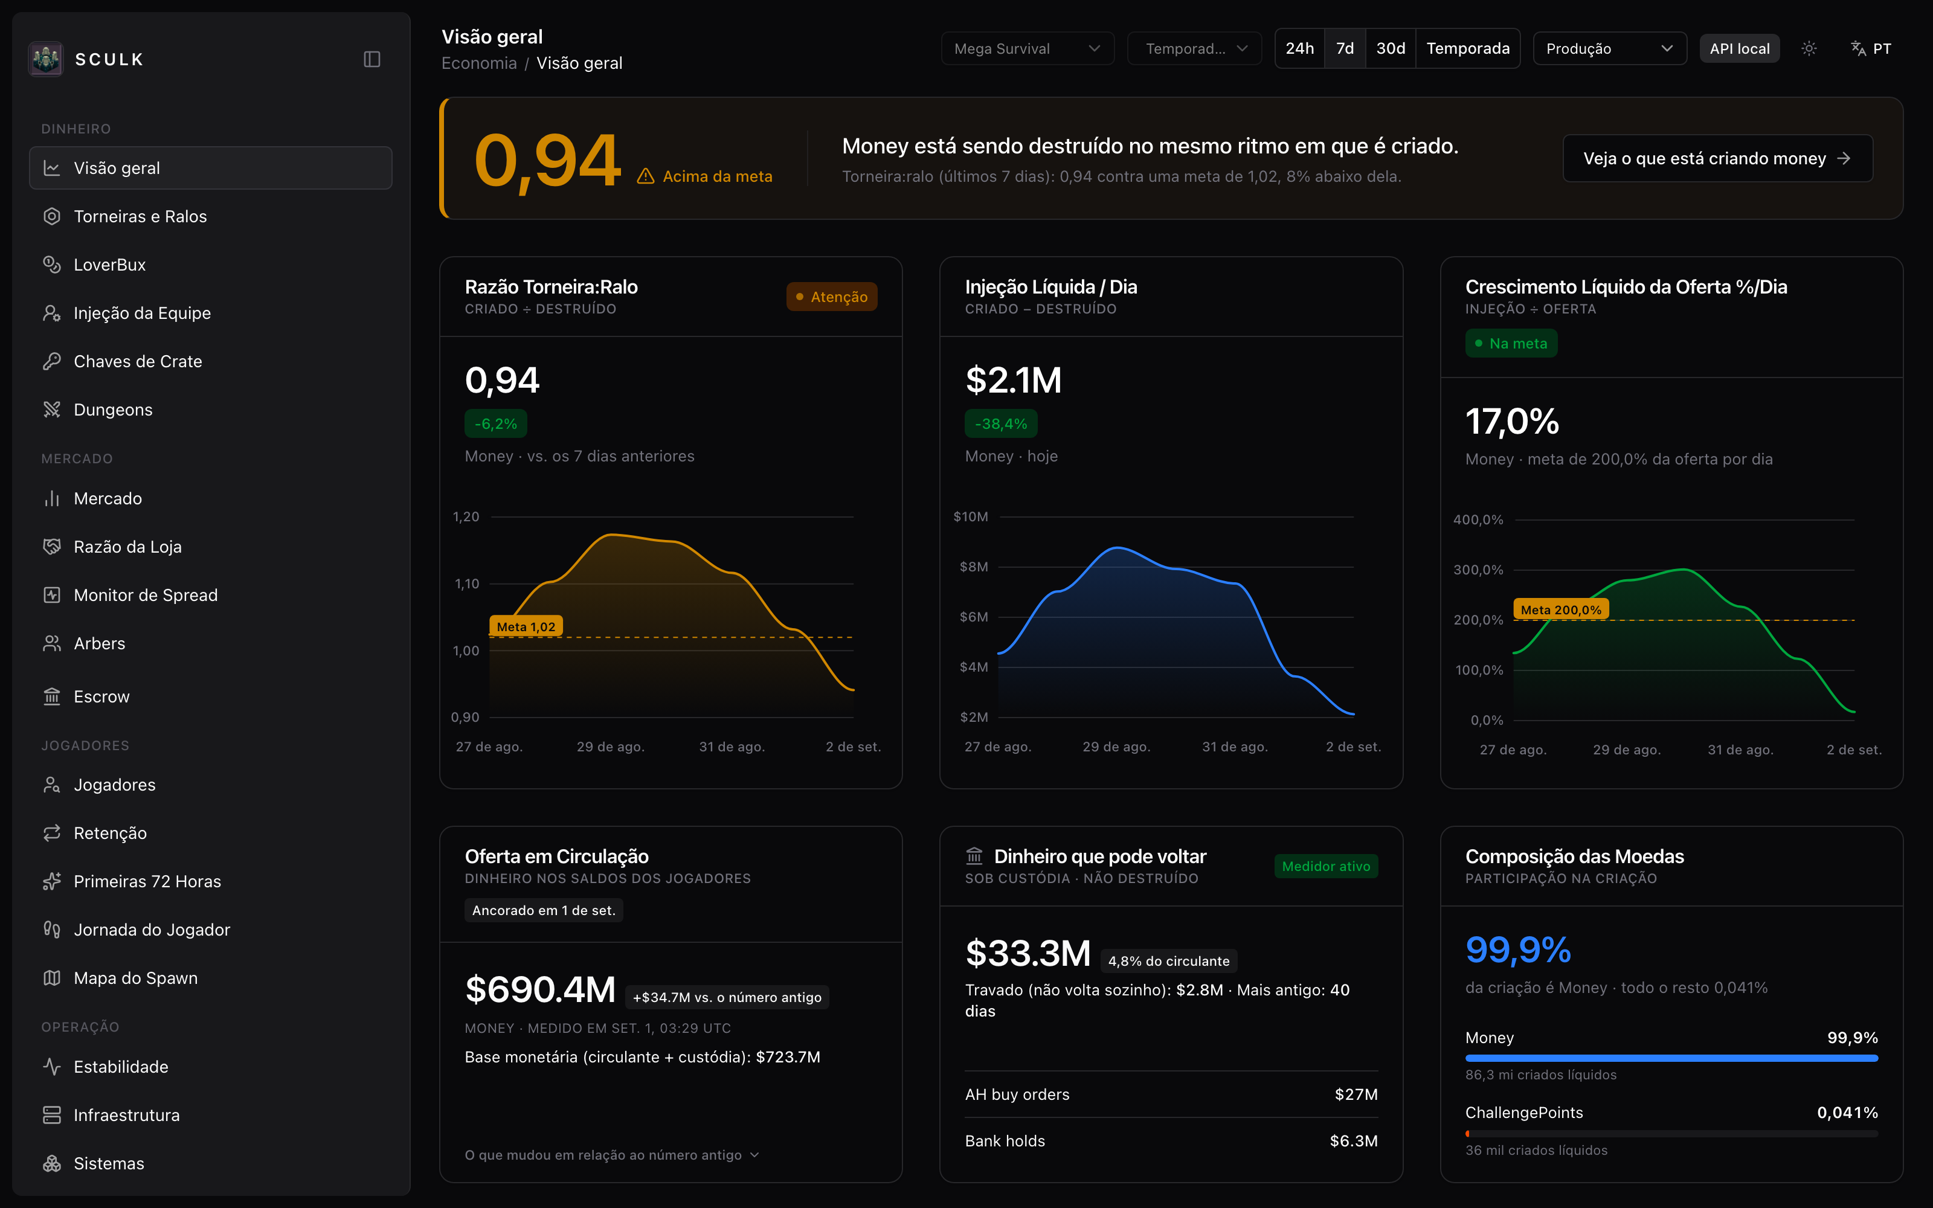
Task: Click the 17,0% supply growth value
Action: click(1512, 421)
